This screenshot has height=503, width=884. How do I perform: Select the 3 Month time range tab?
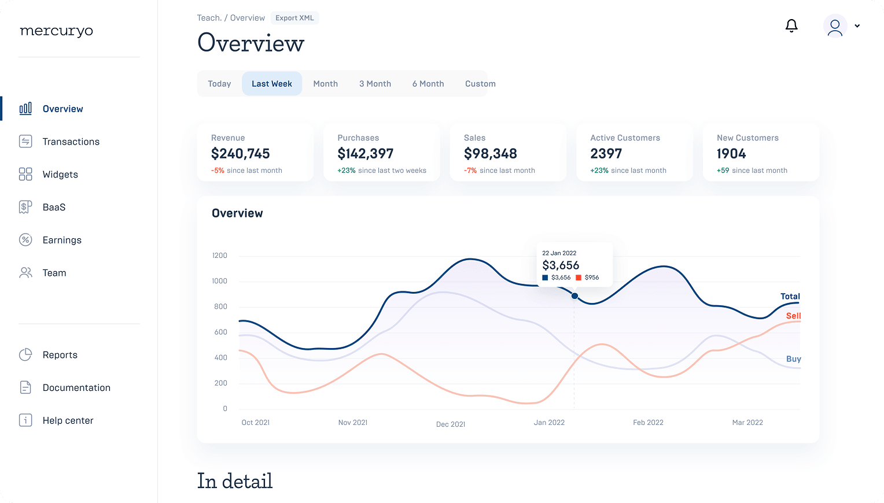[375, 84]
